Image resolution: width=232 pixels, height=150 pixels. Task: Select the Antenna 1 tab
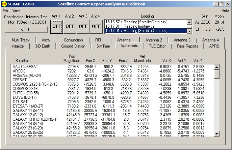pyautogui.click(x=125, y=40)
